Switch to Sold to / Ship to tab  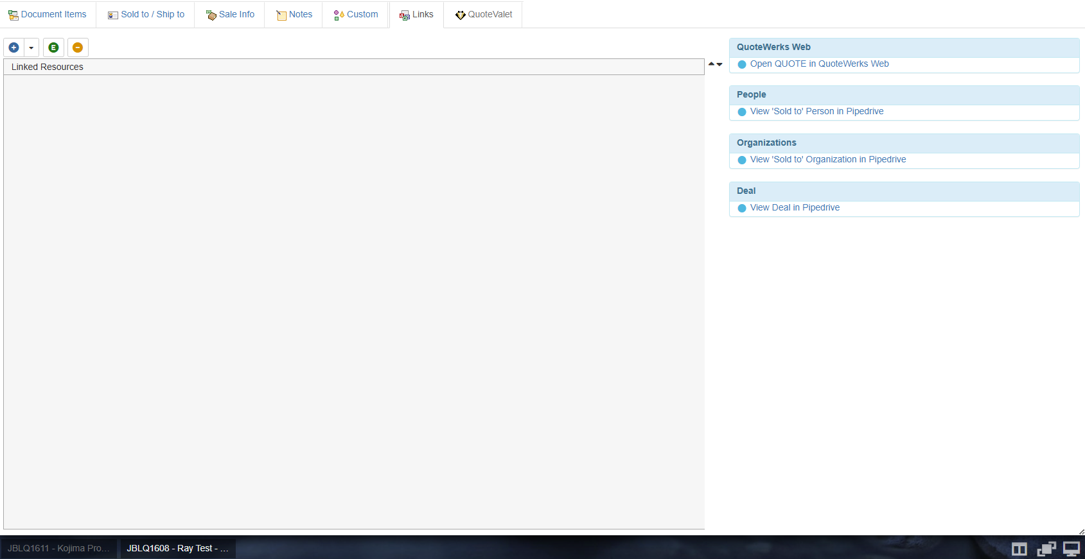pos(146,14)
